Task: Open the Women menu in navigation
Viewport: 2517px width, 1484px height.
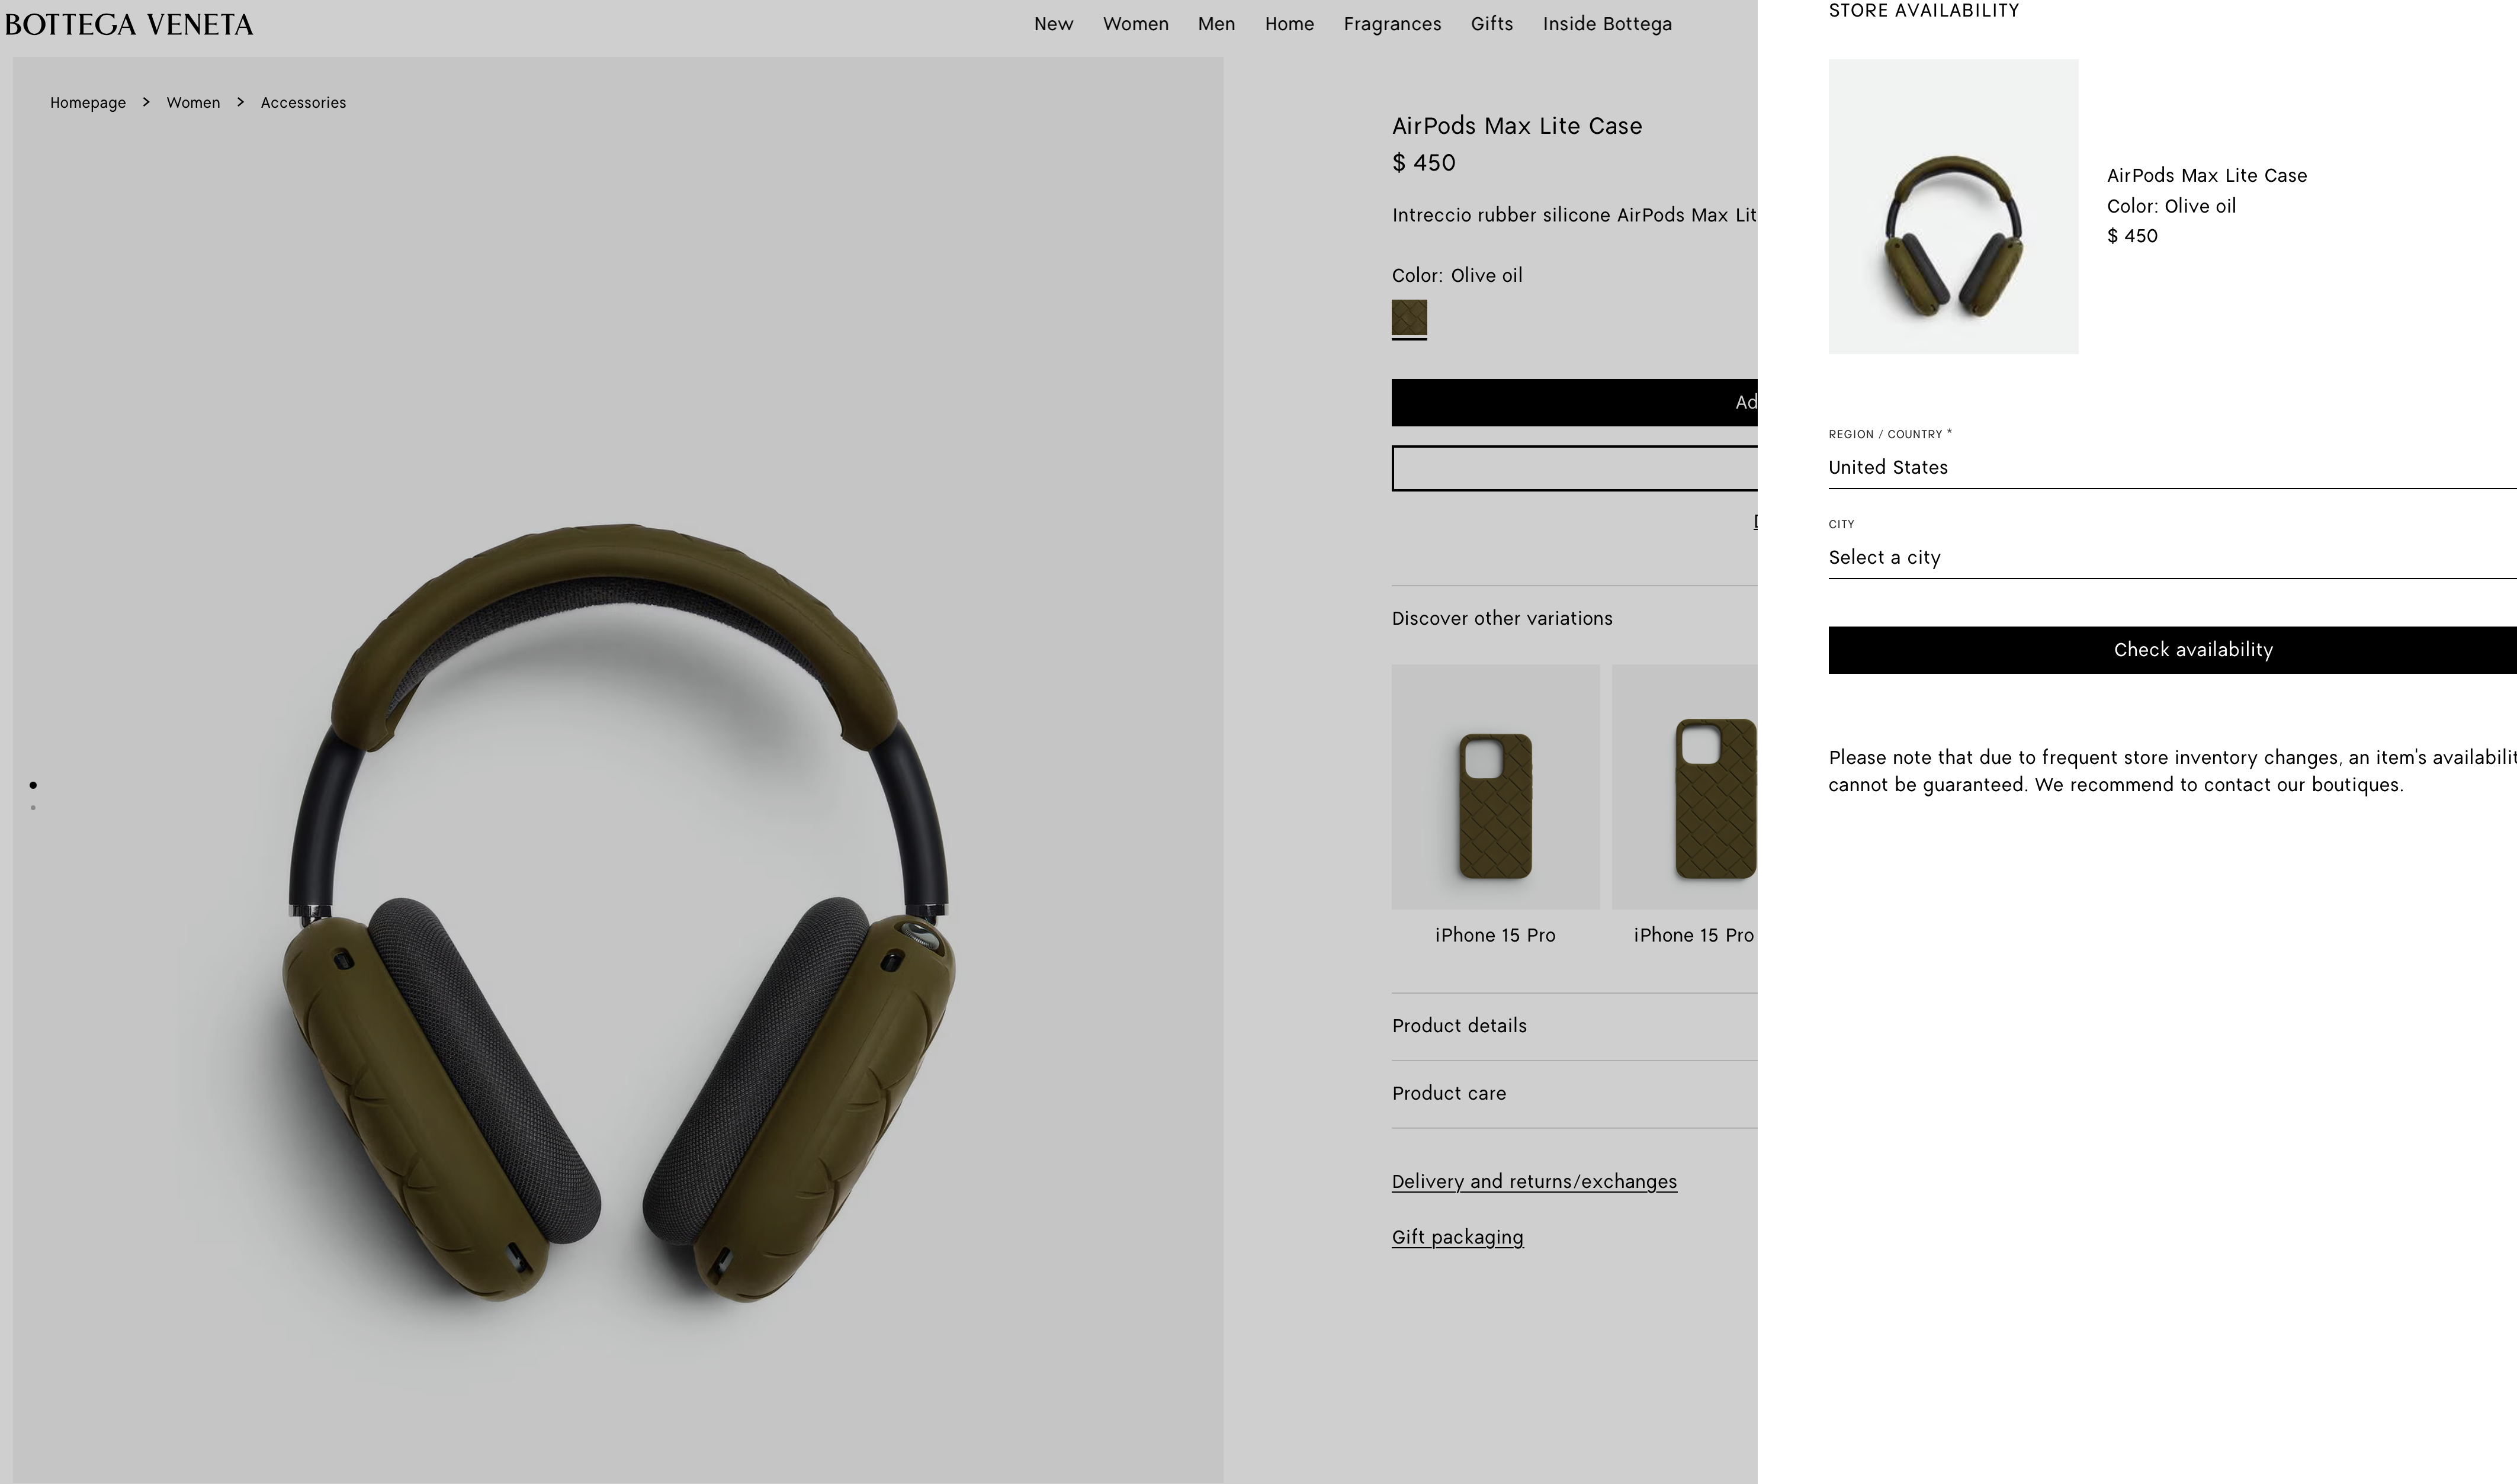Action: pos(1135,24)
